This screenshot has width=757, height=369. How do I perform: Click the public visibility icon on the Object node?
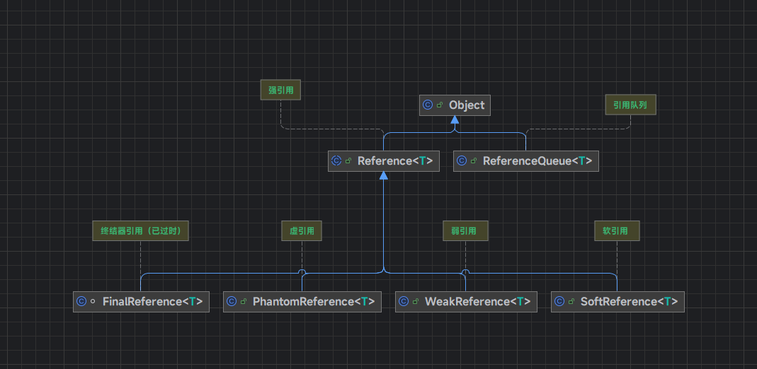(x=440, y=105)
